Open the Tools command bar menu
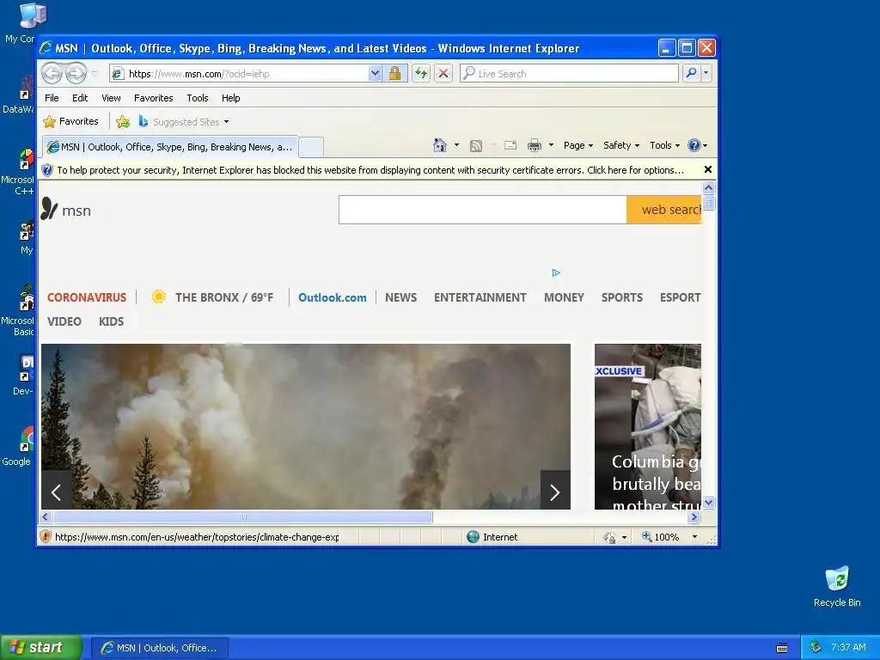The width and height of the screenshot is (880, 660). [664, 145]
